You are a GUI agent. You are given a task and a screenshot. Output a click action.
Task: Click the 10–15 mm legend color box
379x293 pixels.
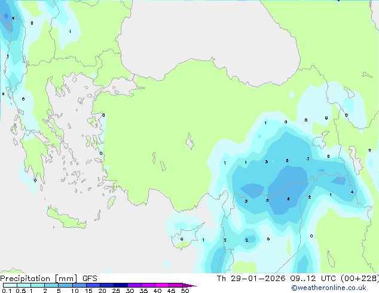[79, 285]
